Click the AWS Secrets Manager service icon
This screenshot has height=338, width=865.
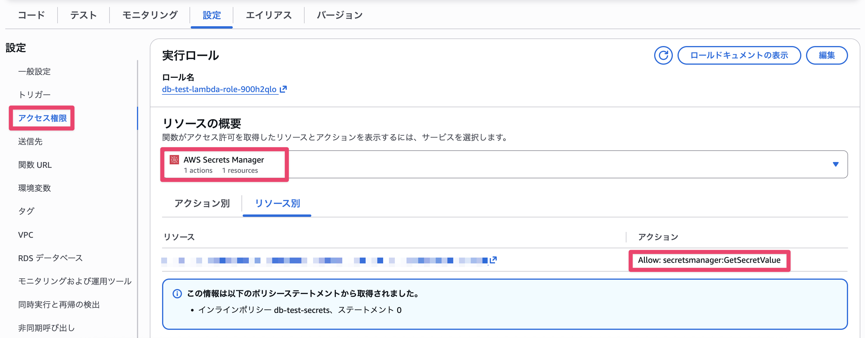(174, 160)
